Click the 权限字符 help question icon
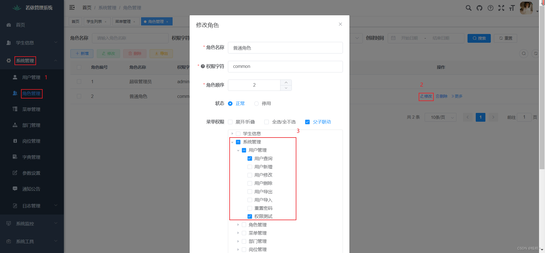The width and height of the screenshot is (545, 253). point(203,66)
